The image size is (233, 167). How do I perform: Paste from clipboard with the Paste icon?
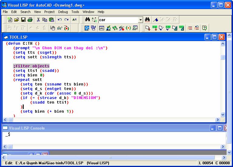[51, 20]
